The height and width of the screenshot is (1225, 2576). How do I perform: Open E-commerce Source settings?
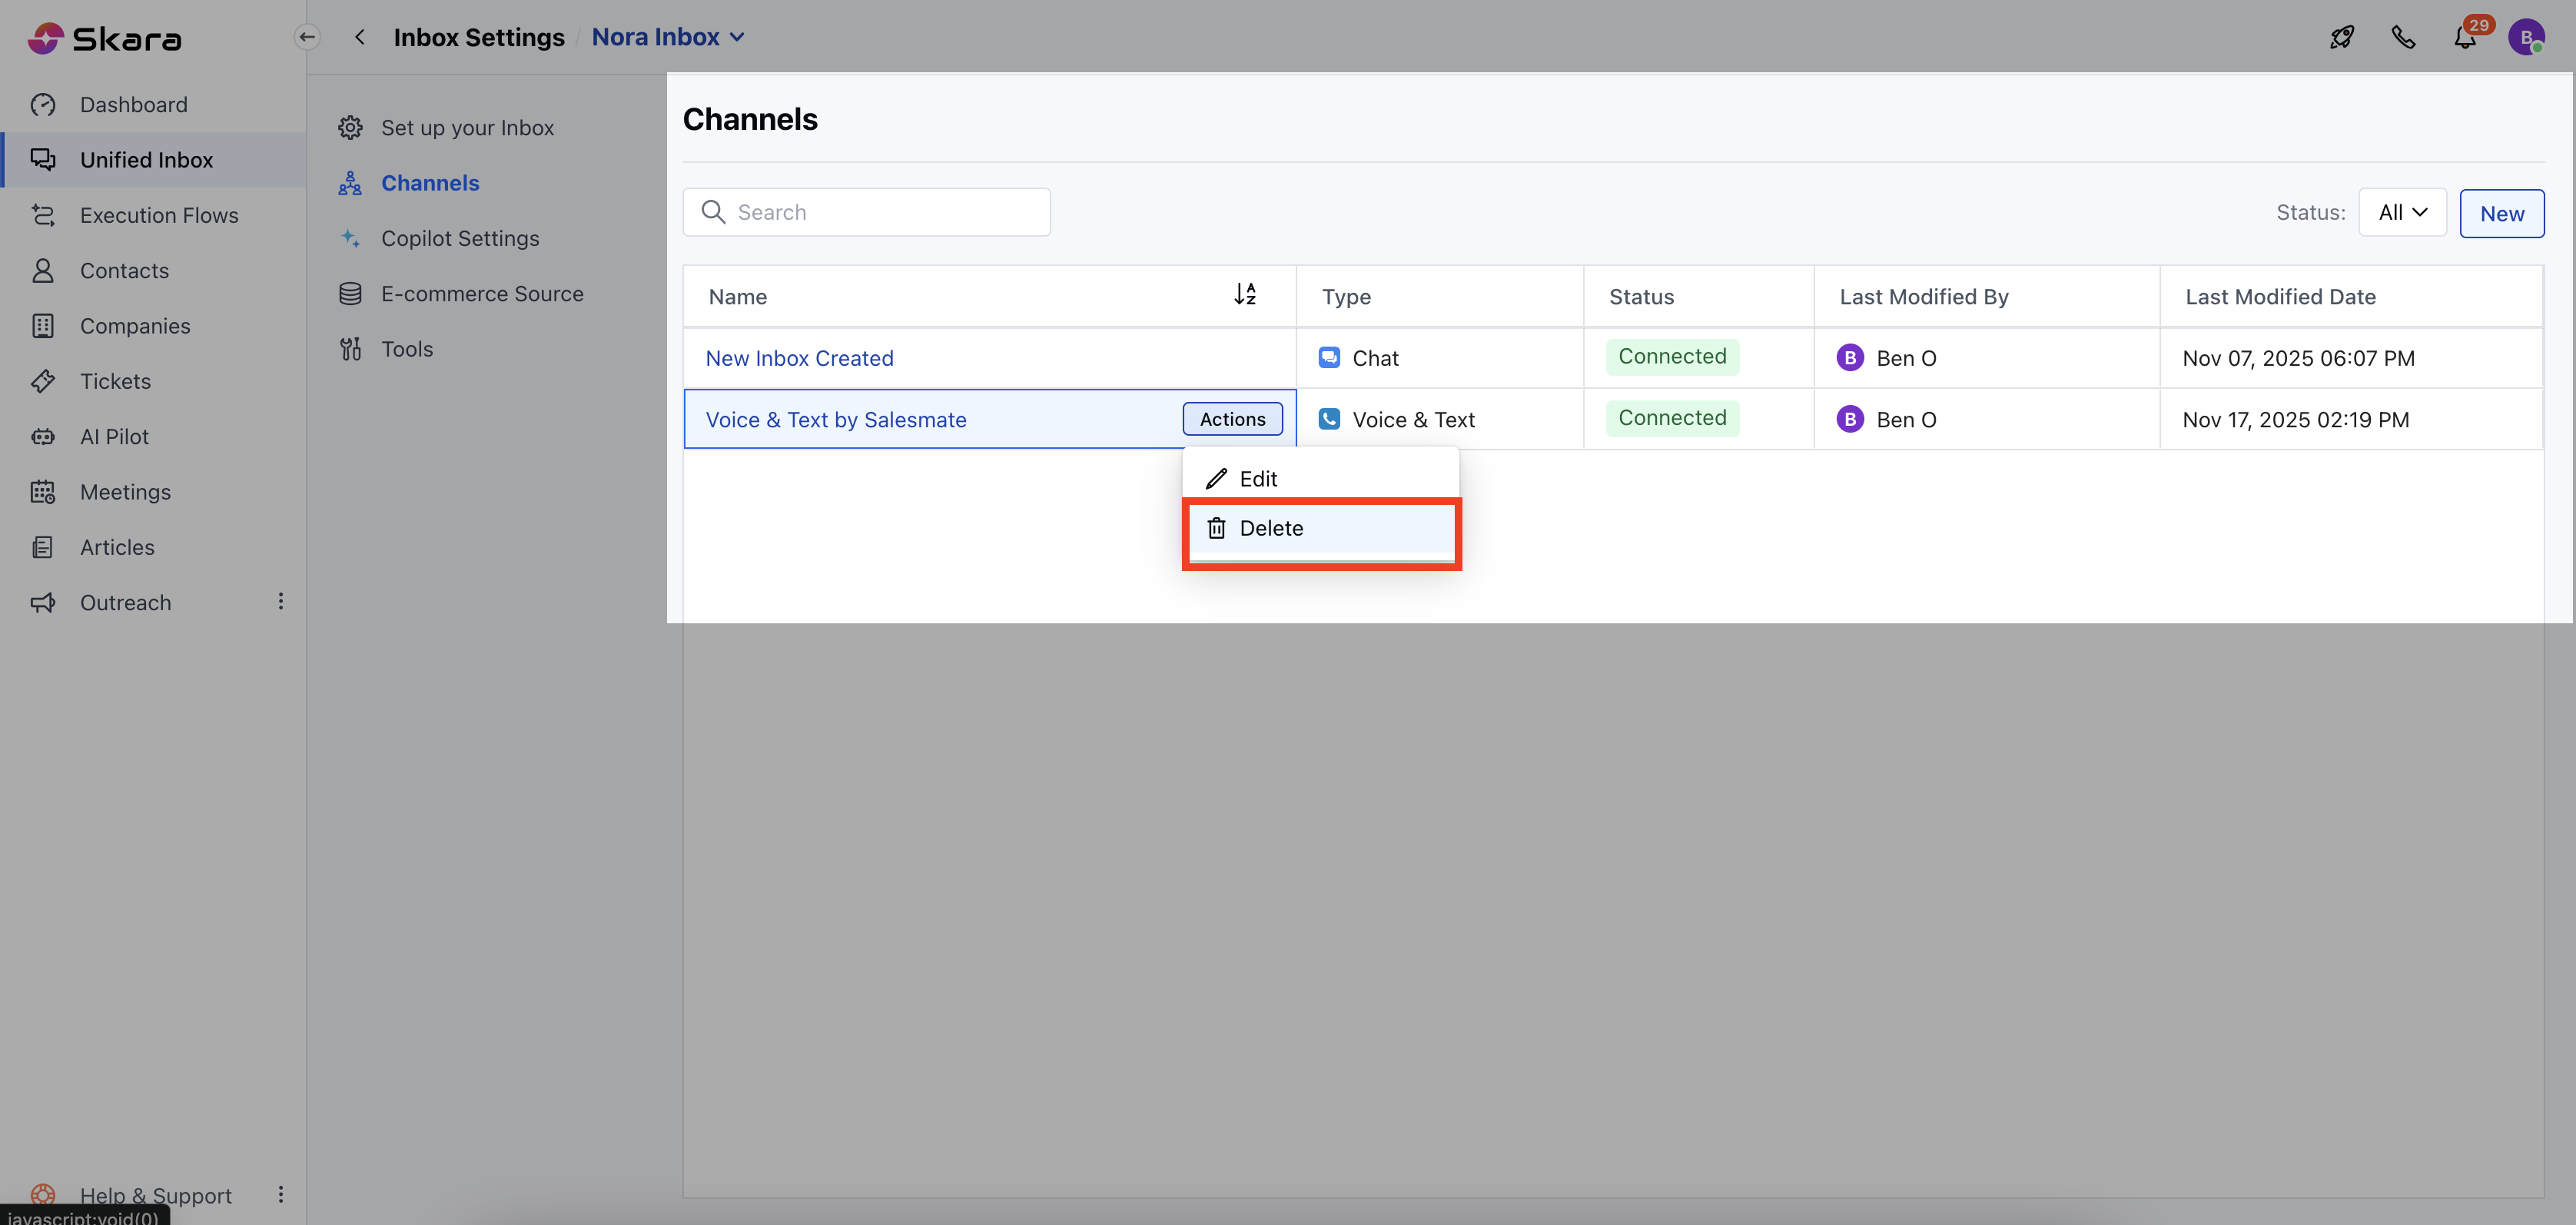(x=482, y=294)
